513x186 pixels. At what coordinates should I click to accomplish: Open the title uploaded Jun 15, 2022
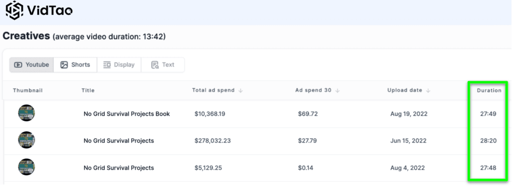(x=119, y=141)
